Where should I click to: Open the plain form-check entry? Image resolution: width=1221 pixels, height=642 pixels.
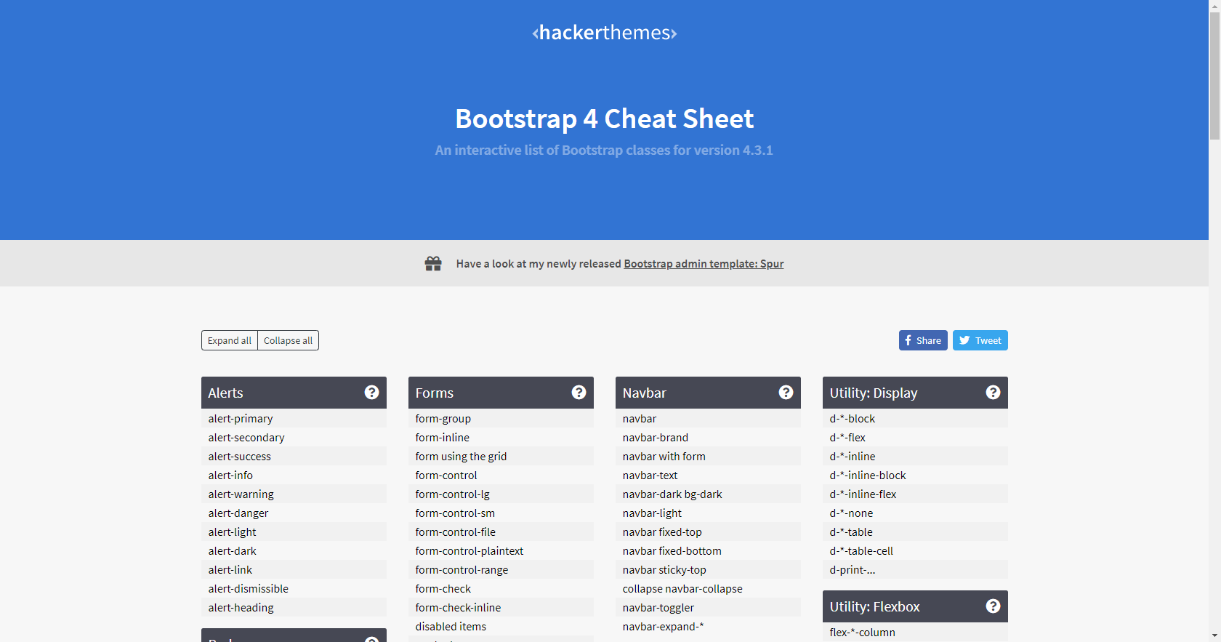[x=501, y=588]
